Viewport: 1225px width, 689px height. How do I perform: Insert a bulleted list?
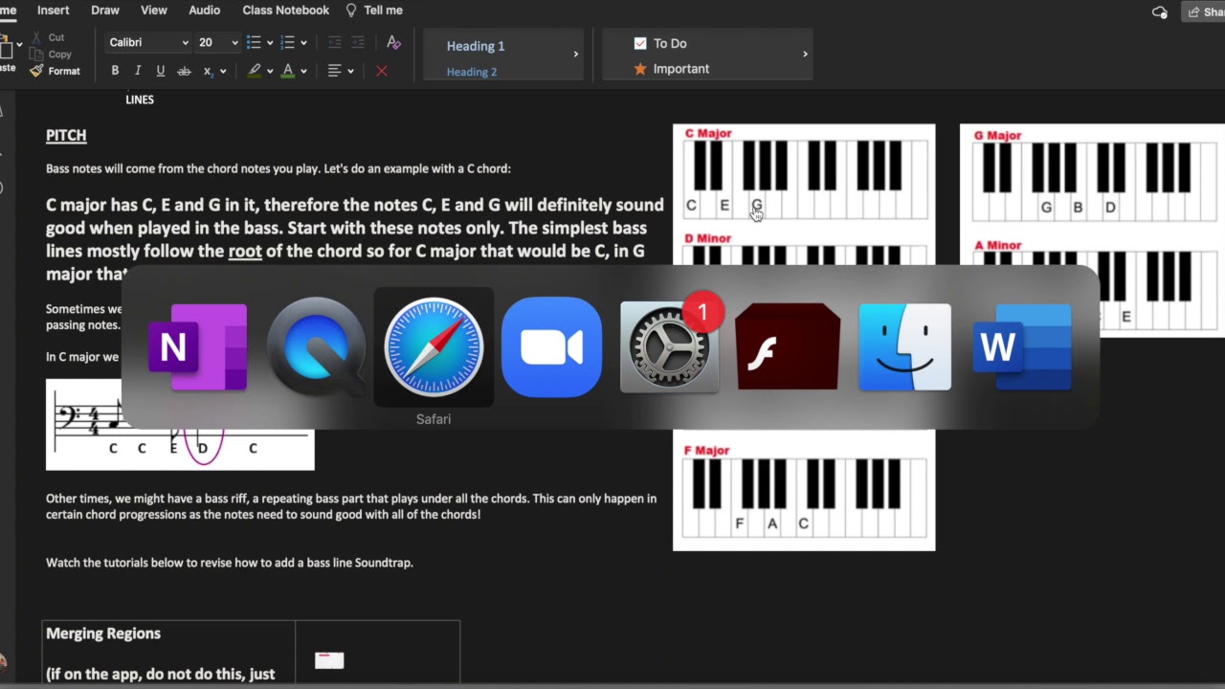tap(254, 42)
